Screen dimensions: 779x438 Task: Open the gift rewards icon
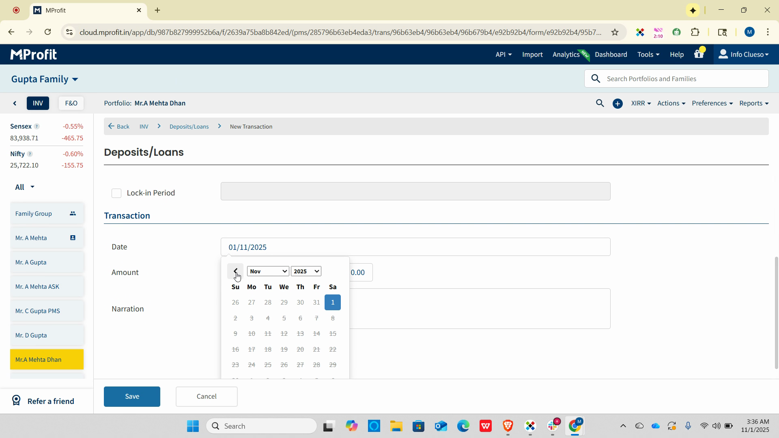[x=699, y=54]
